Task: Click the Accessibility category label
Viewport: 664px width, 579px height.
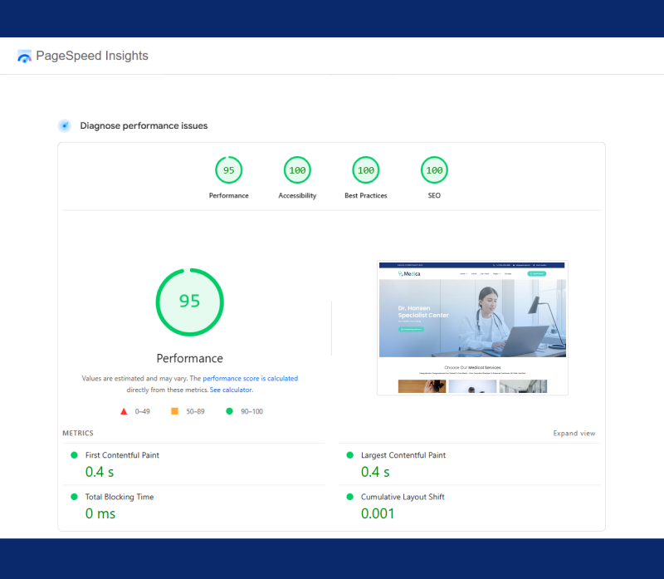Action: coord(297,196)
